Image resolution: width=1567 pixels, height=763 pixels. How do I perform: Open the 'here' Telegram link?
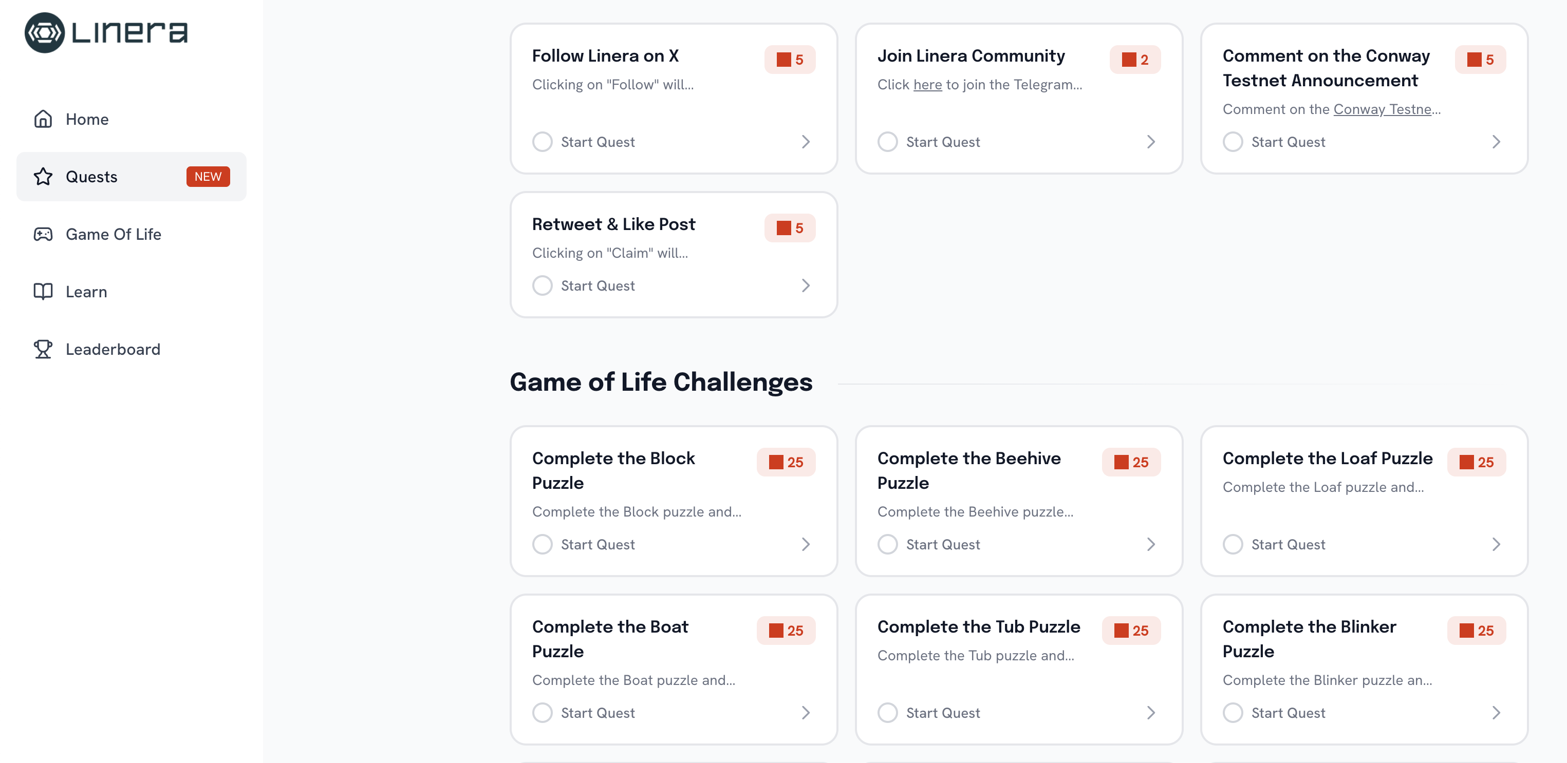tap(927, 85)
